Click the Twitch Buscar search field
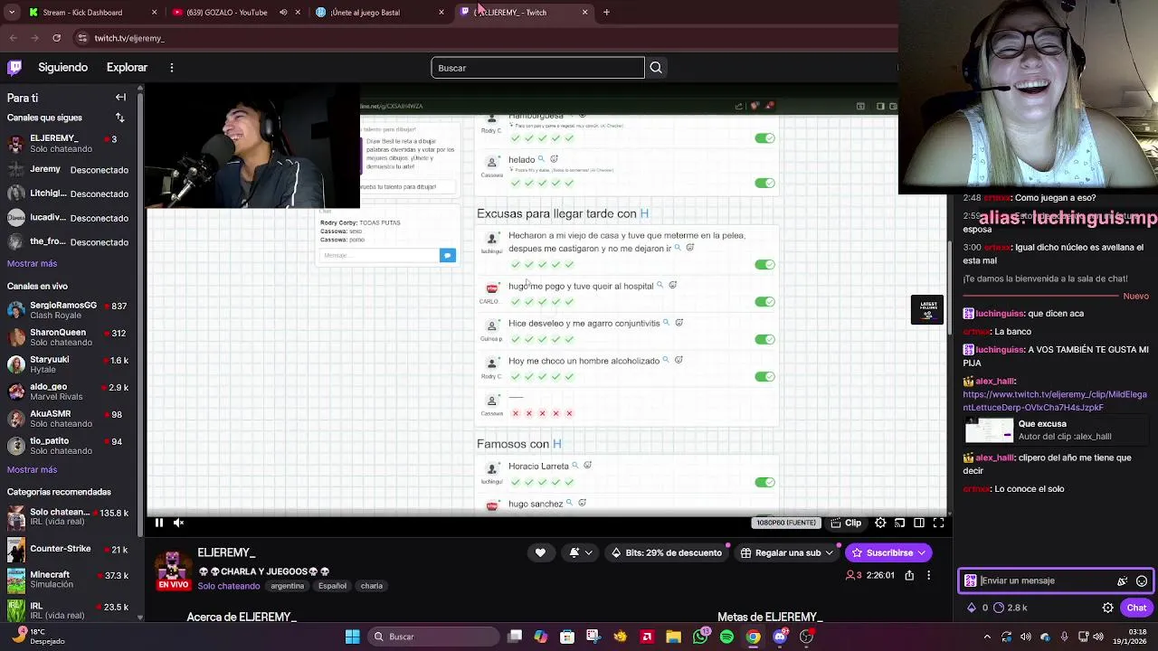Image resolution: width=1158 pixels, height=651 pixels. point(537,68)
